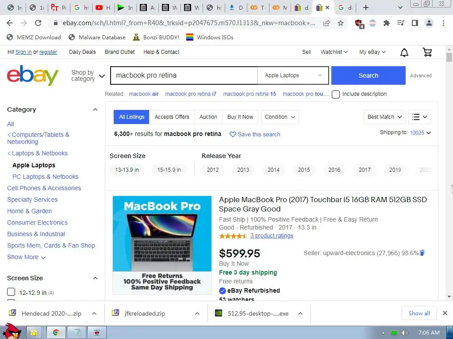Click the macbook pro retina search field
This screenshot has width=453, height=339.
click(x=184, y=75)
